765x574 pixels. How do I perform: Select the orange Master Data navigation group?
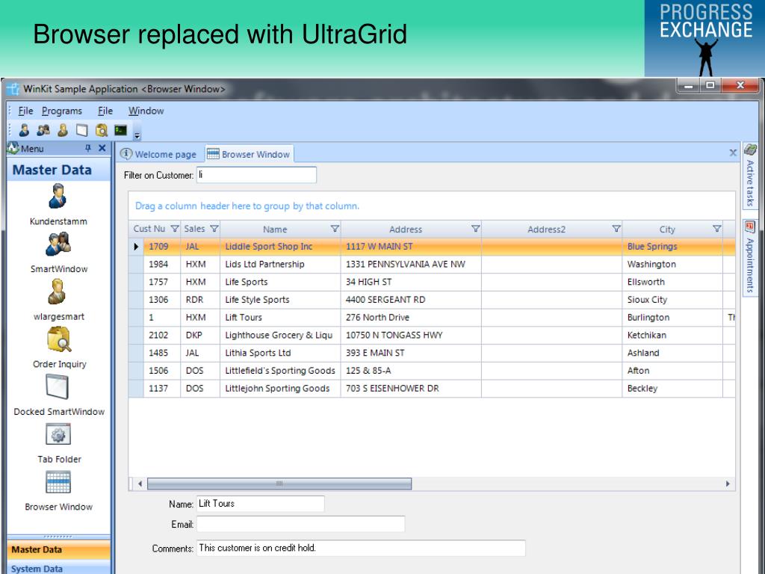tap(58, 549)
